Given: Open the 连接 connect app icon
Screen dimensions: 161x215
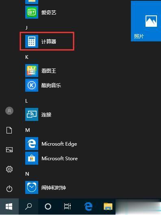Looking at the screenshot, I should tap(32, 114).
